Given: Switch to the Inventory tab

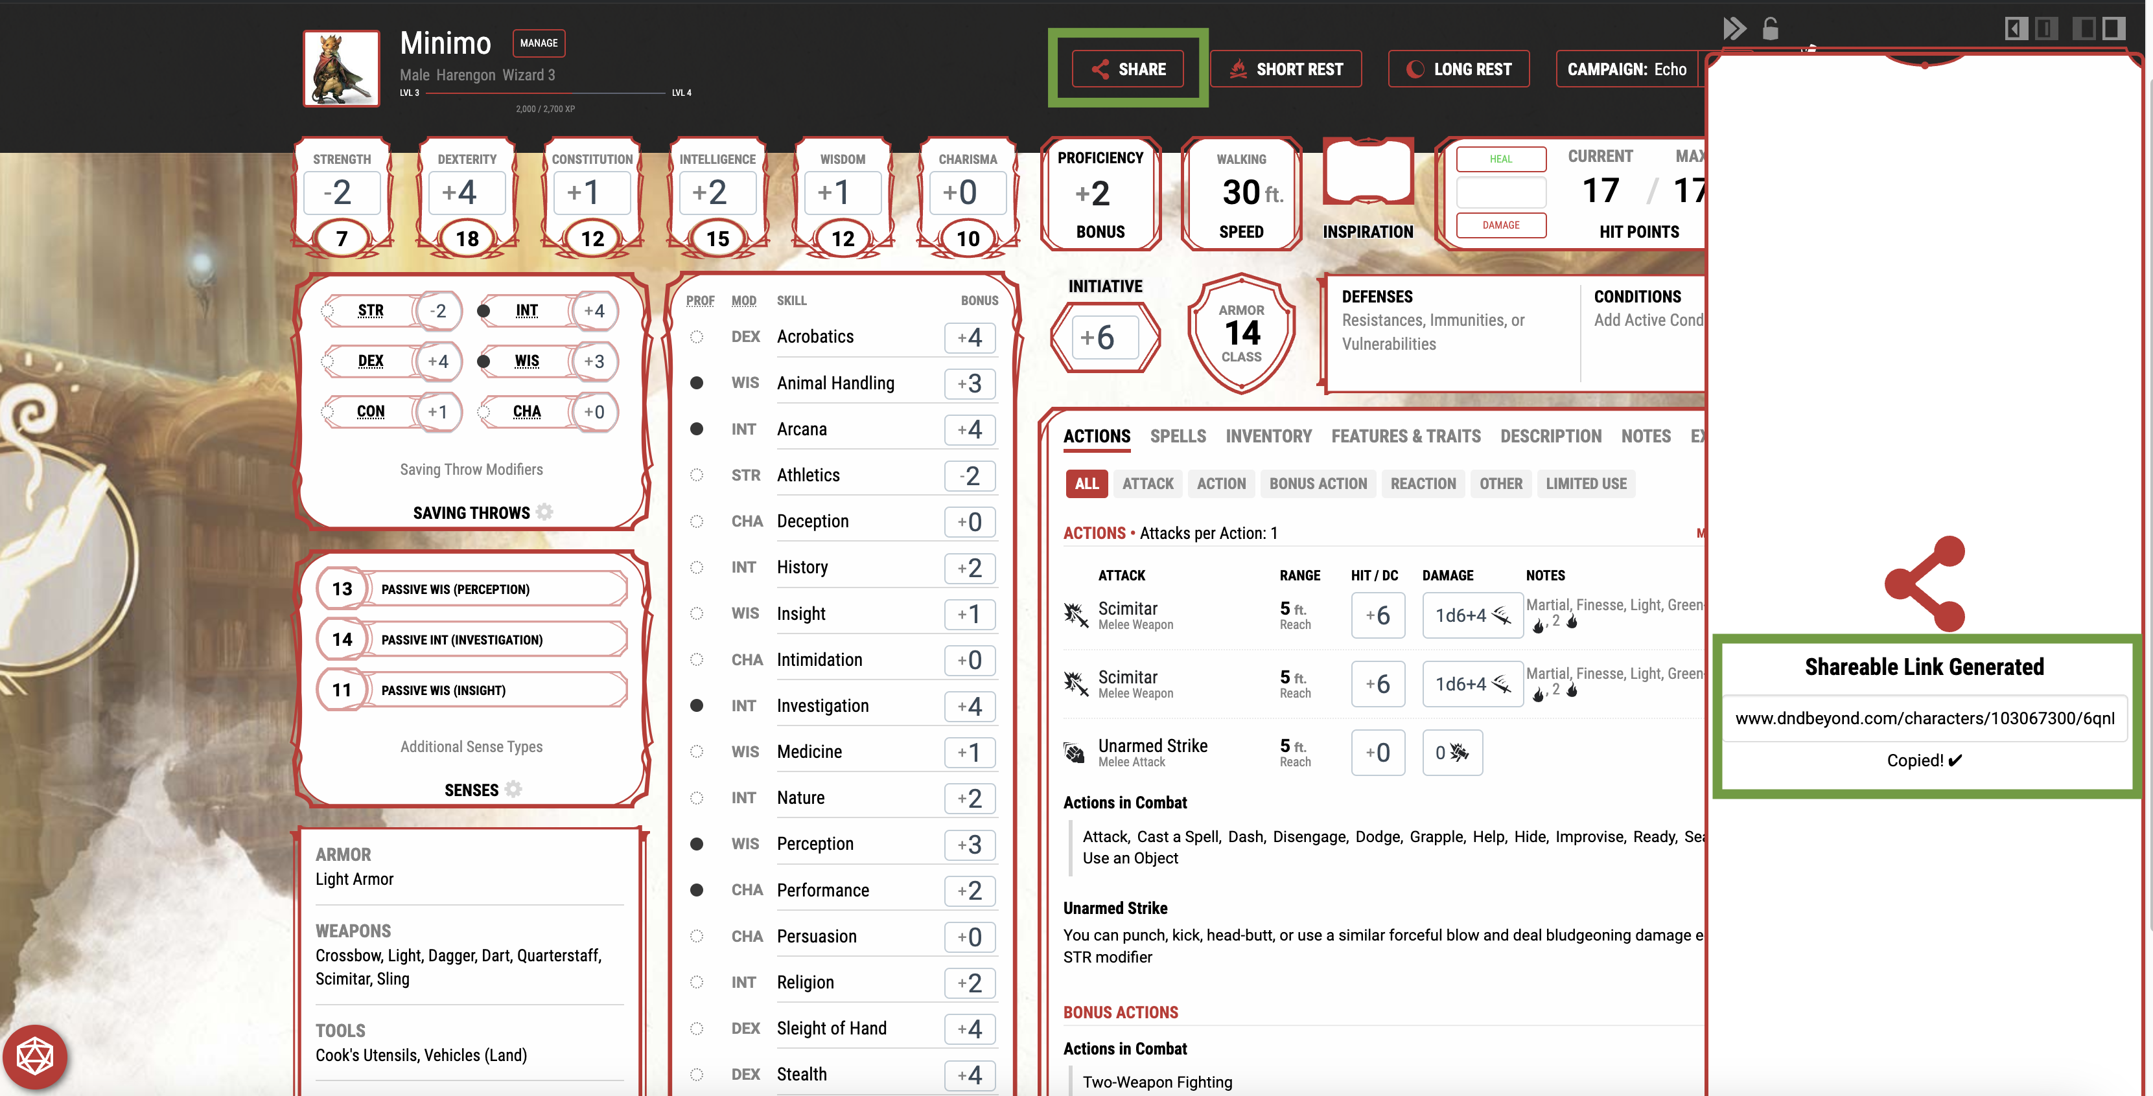Looking at the screenshot, I should 1268,436.
